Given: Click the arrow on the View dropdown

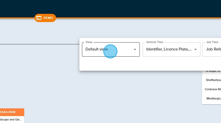Looking at the screenshot, I should tap(135, 49).
